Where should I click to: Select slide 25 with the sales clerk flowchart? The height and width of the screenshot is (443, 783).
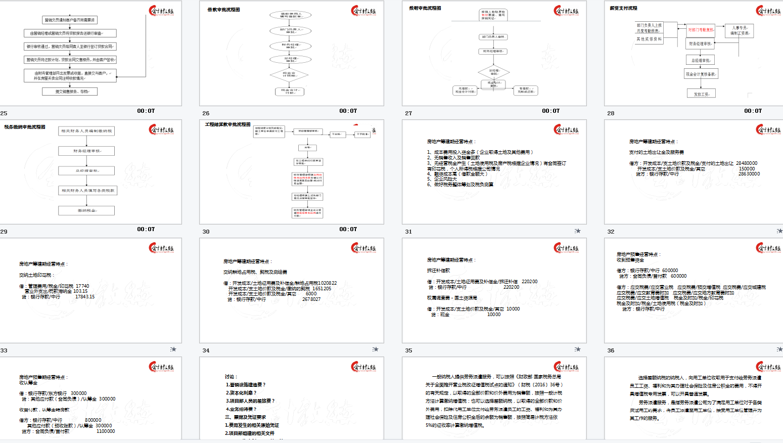coord(90,53)
